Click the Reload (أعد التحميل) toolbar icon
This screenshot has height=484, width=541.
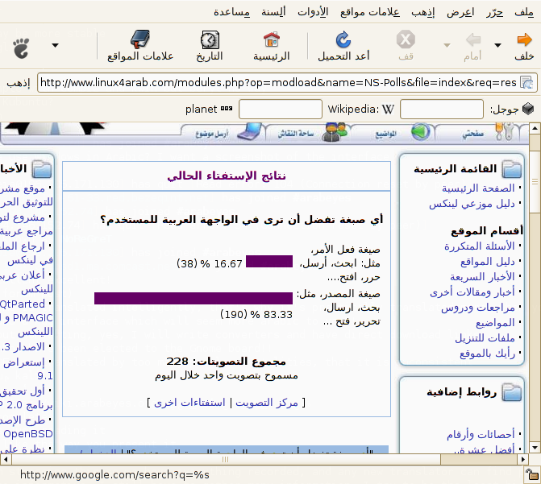pos(343,40)
